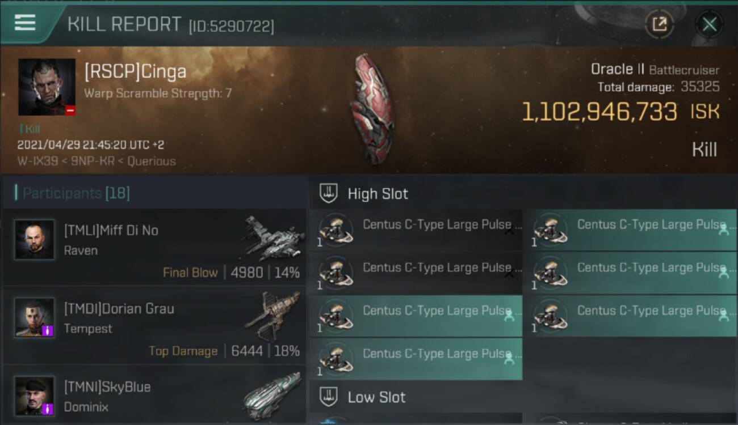Select Miff Di No's portrait
Viewport: 738px width, 425px height.
(x=35, y=240)
